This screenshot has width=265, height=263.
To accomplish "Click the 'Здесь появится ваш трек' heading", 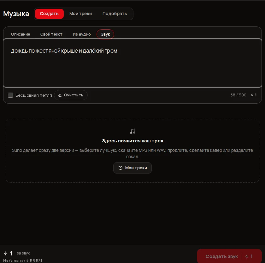I will click(133, 141).
